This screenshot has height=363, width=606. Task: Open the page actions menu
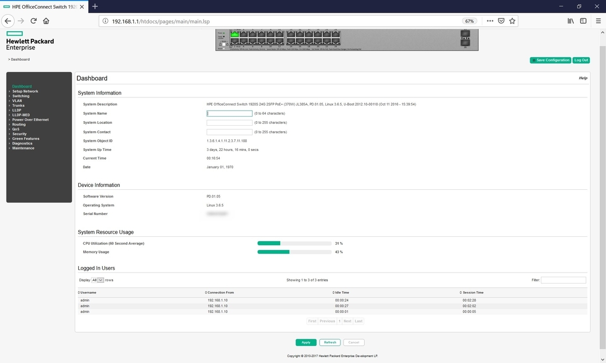490,21
